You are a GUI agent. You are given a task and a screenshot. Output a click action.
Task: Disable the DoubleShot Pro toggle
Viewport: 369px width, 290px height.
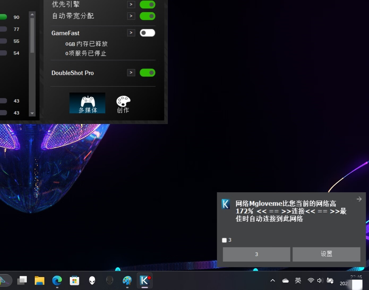pyautogui.click(x=147, y=72)
